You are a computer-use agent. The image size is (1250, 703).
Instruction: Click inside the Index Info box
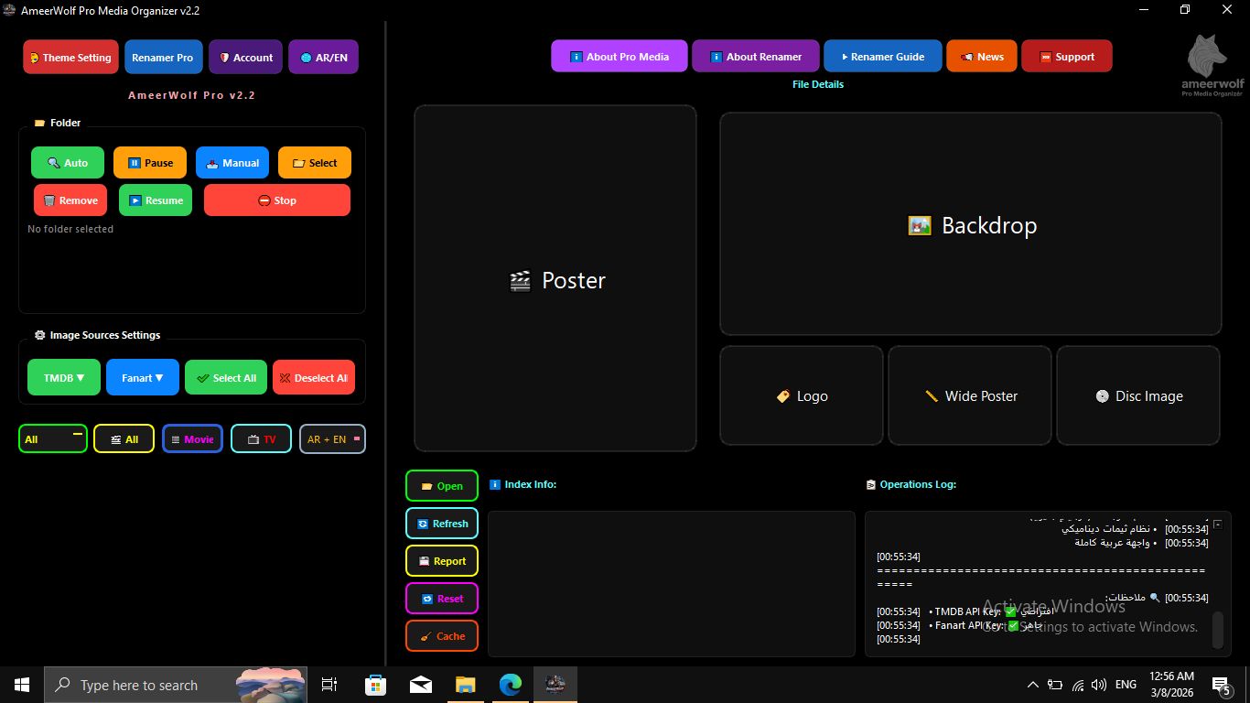(672, 584)
